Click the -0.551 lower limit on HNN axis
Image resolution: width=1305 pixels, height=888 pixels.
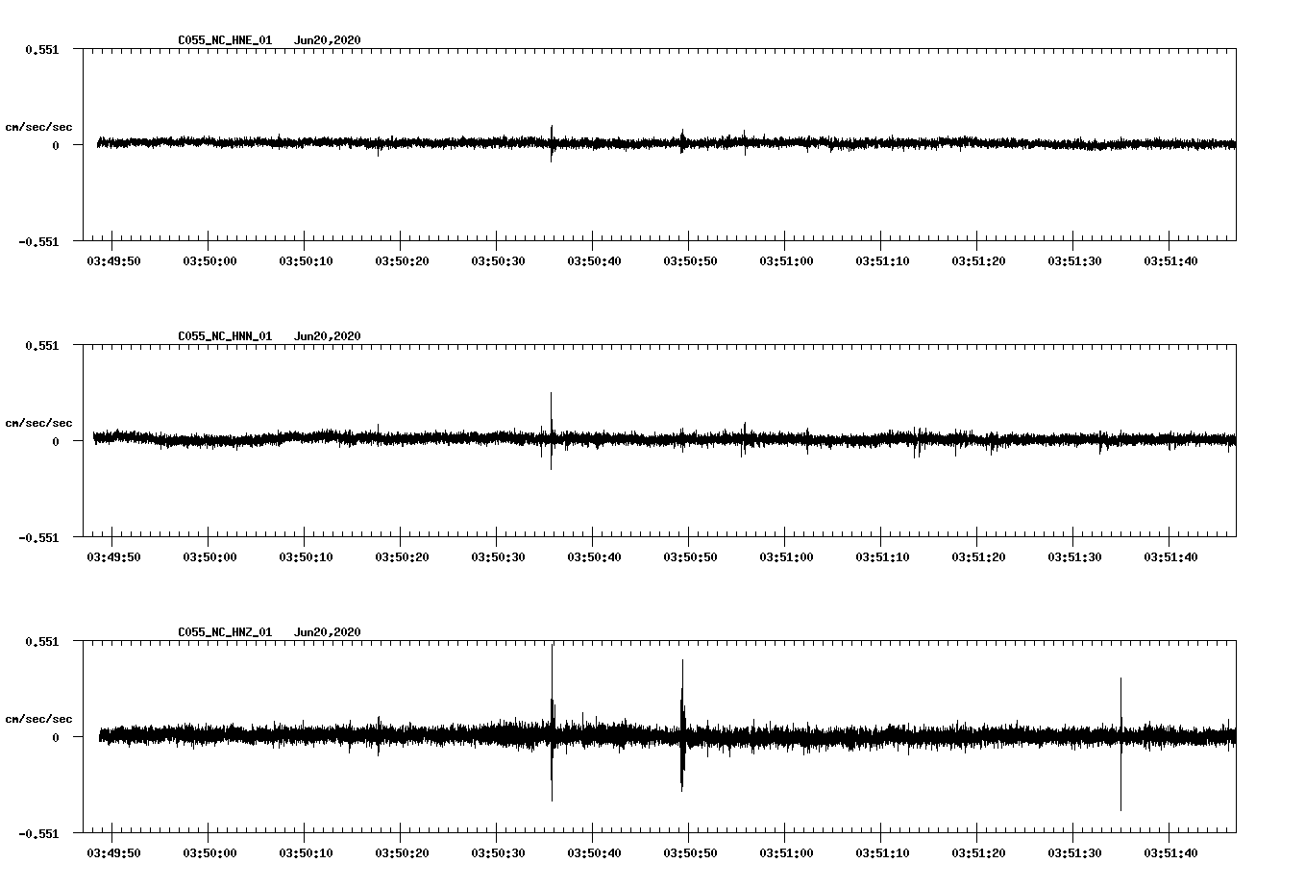[38, 537]
